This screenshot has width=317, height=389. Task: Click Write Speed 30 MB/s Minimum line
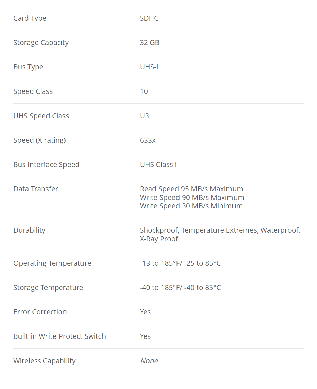[x=191, y=206]
